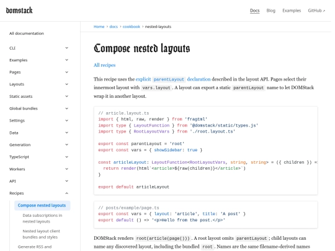Image resolution: width=335 pixels, height=251 pixels.
Task: Expand the CLI sidebar section
Action: click(39, 48)
